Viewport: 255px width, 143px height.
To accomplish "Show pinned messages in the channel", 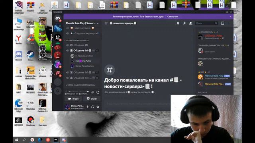I will 184,23.
